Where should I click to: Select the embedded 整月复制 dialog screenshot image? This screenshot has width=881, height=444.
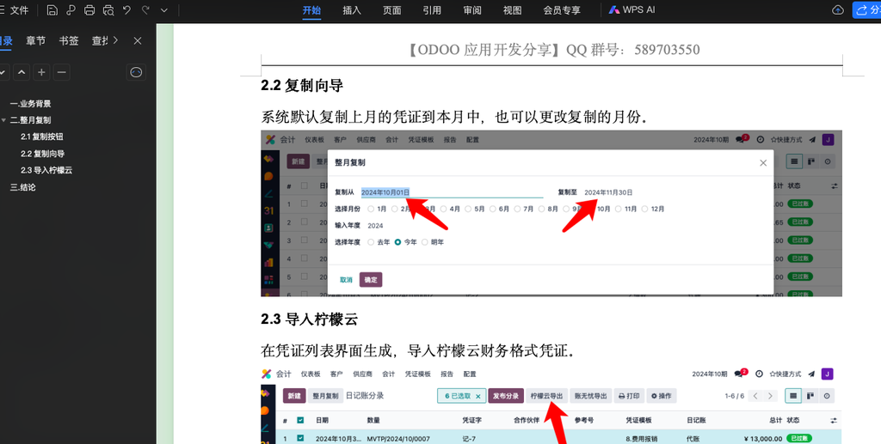coord(551,214)
